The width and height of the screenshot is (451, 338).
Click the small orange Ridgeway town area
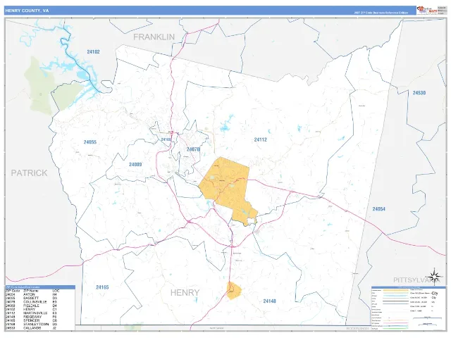[233, 291]
